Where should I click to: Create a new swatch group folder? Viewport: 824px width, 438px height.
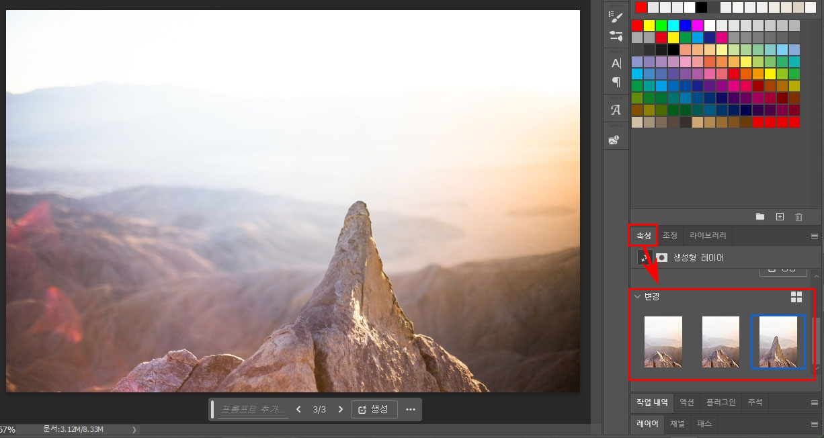click(x=760, y=216)
